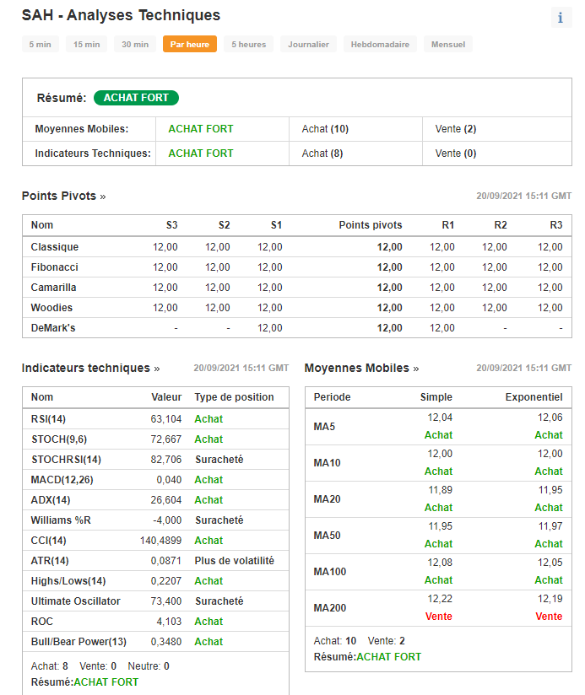Viewport: 585px width, 695px height.
Task: Open the Points Pivots section link
Action: point(64,196)
